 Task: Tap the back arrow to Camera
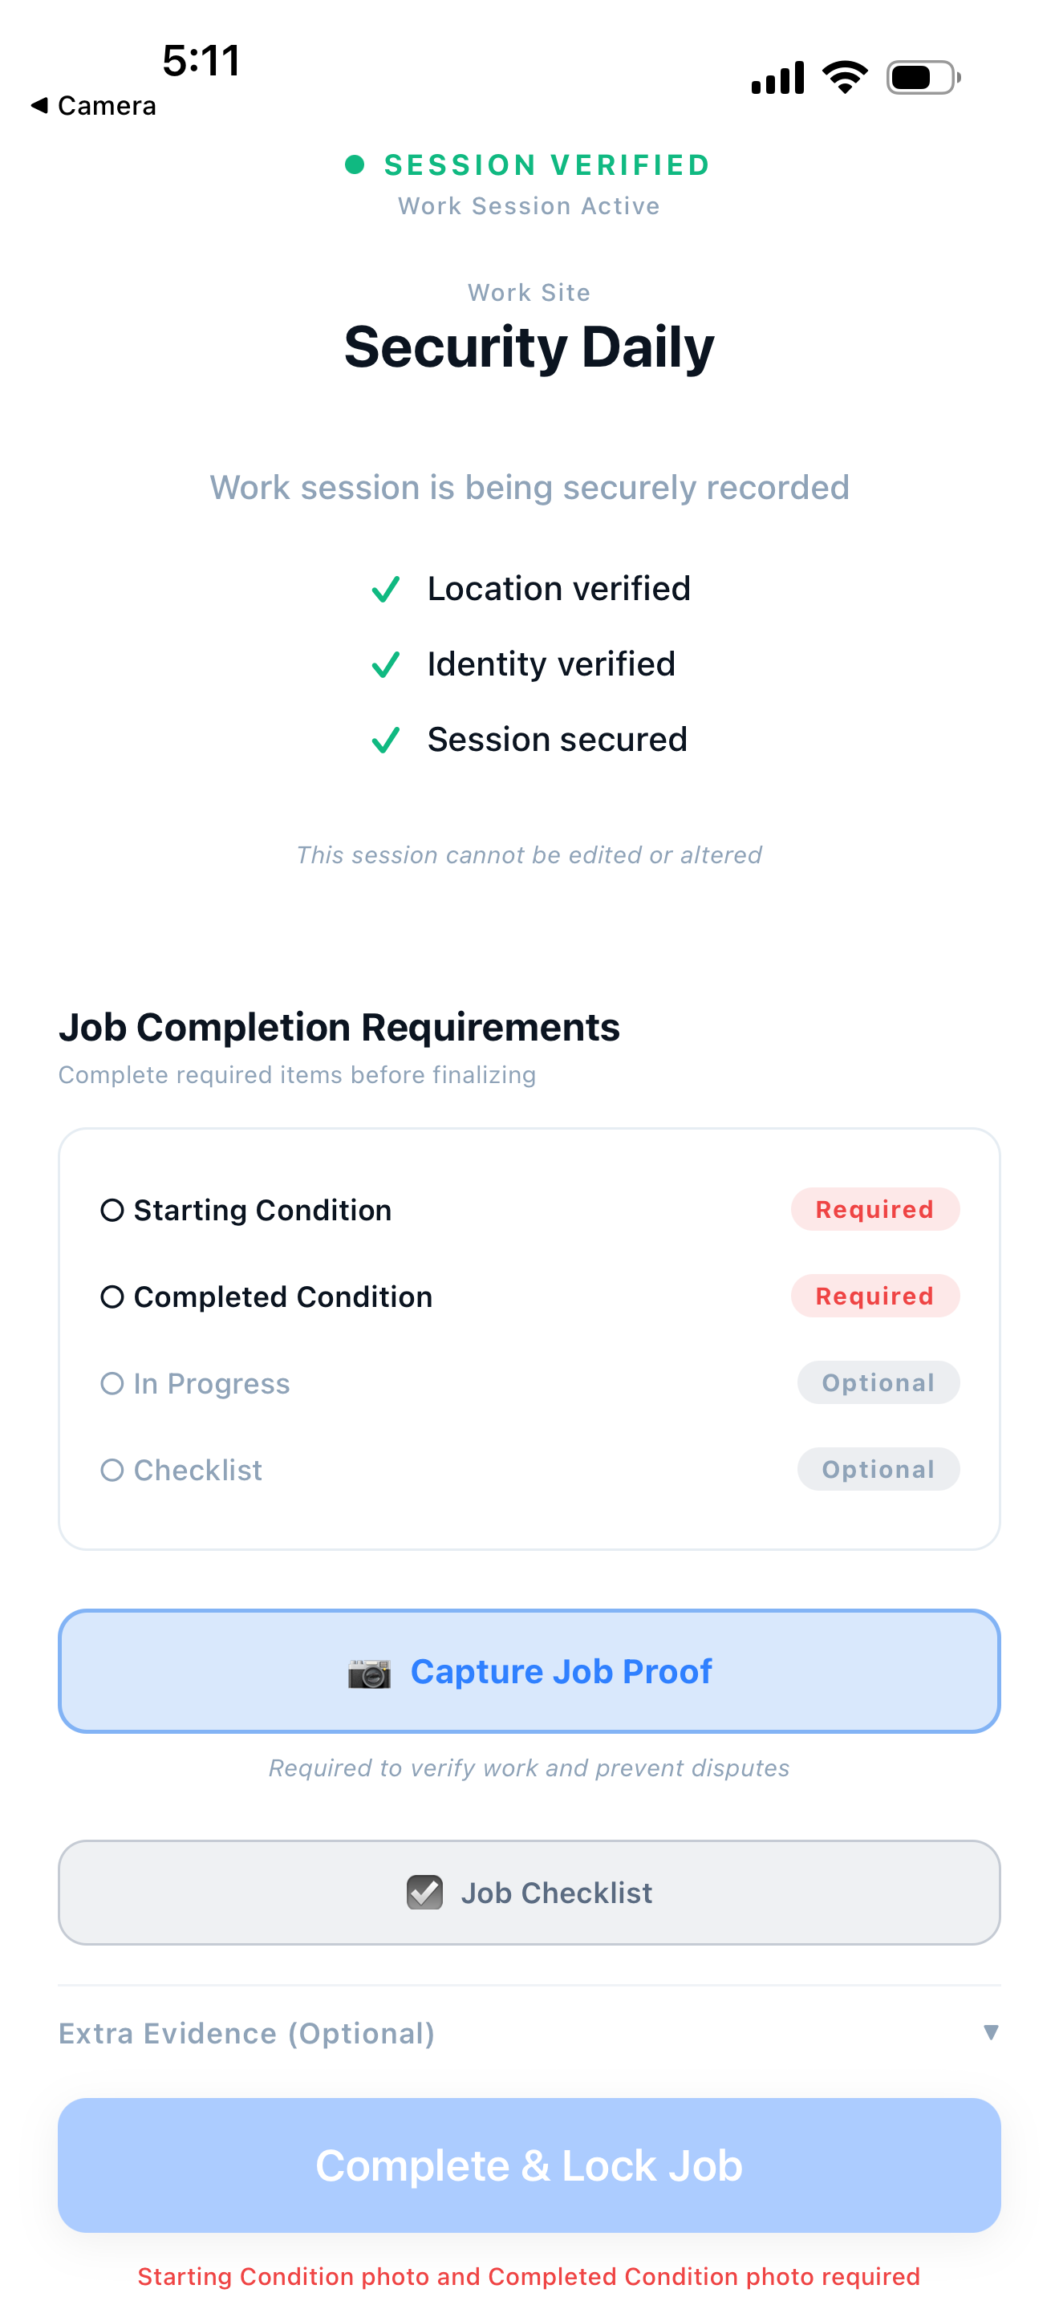coord(39,105)
